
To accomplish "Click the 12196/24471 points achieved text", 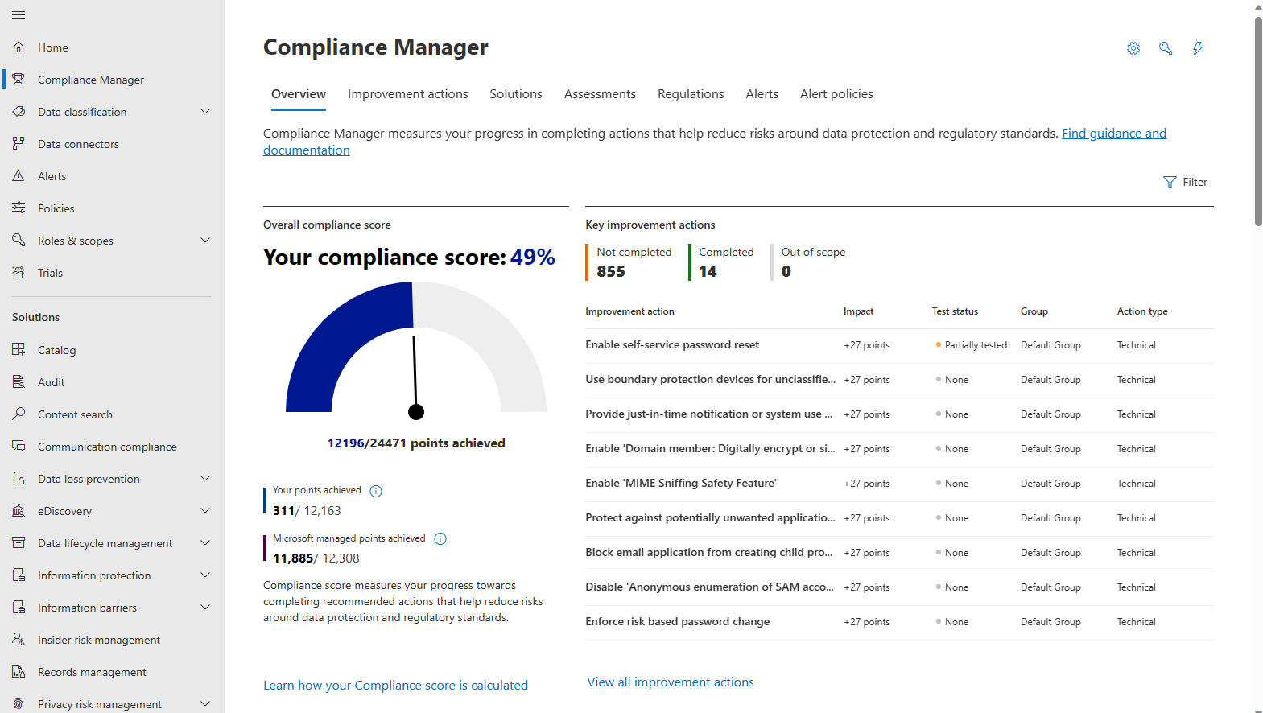I will coord(416,443).
